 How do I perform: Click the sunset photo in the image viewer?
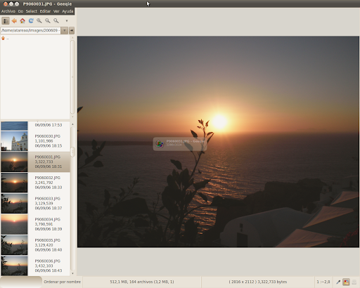coord(218,142)
